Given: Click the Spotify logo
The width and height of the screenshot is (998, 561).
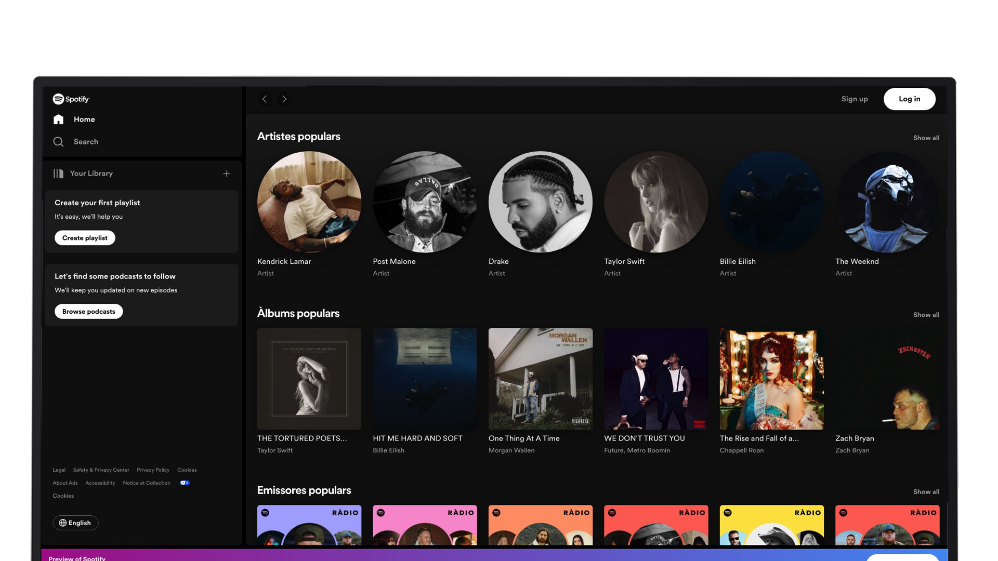Looking at the screenshot, I should (71, 99).
